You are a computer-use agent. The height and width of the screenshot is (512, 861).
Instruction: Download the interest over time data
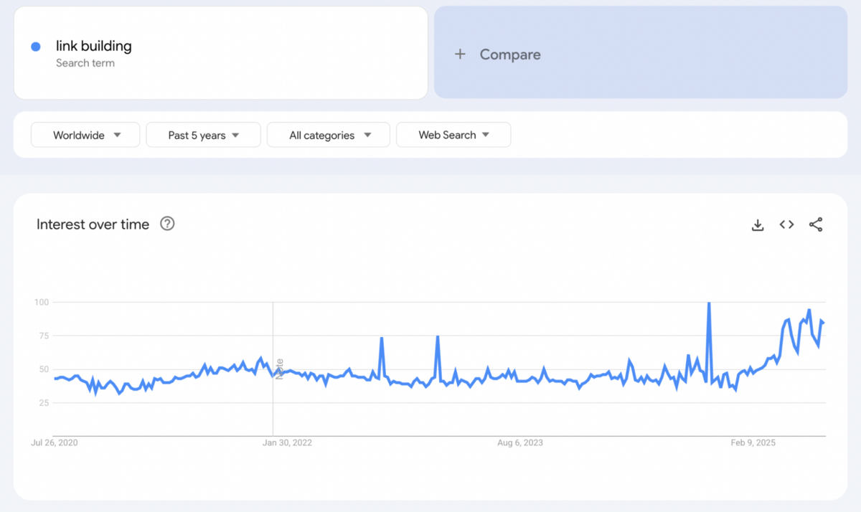(x=758, y=224)
